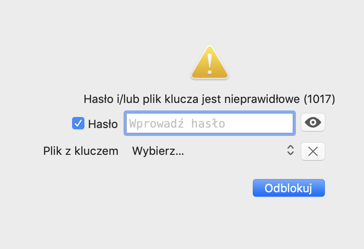
Task: Expand key file selector via stepper arrows
Action: [x=291, y=150]
